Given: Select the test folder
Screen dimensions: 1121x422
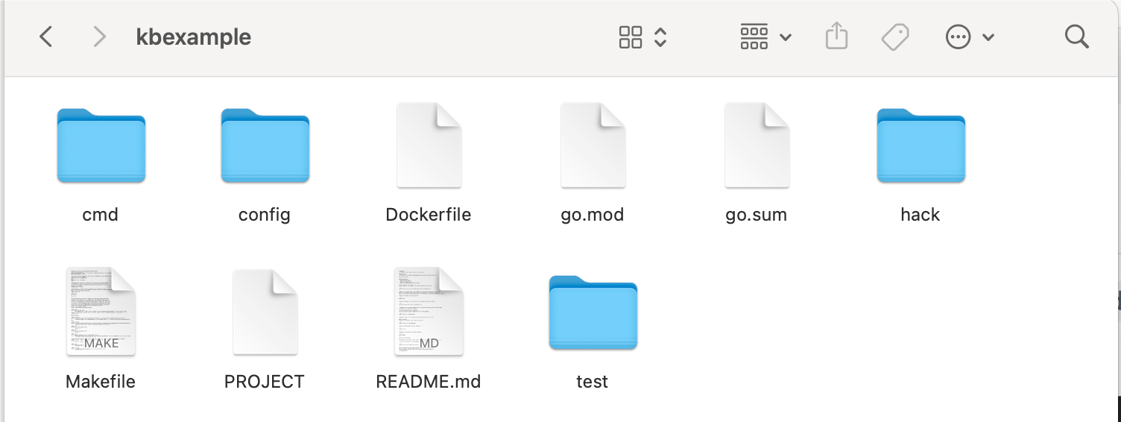Looking at the screenshot, I should (593, 313).
